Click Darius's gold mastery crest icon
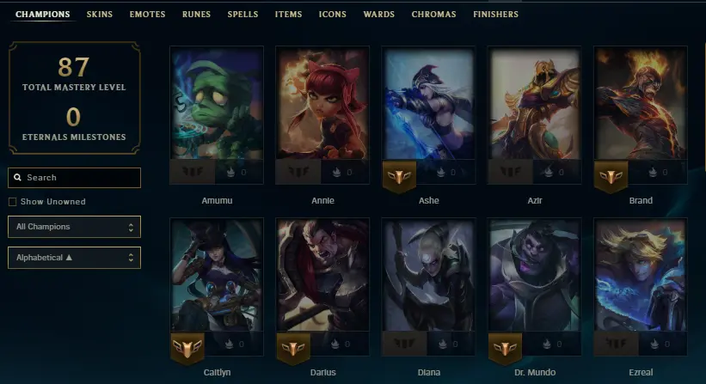The height and width of the screenshot is (384, 706). point(293,349)
